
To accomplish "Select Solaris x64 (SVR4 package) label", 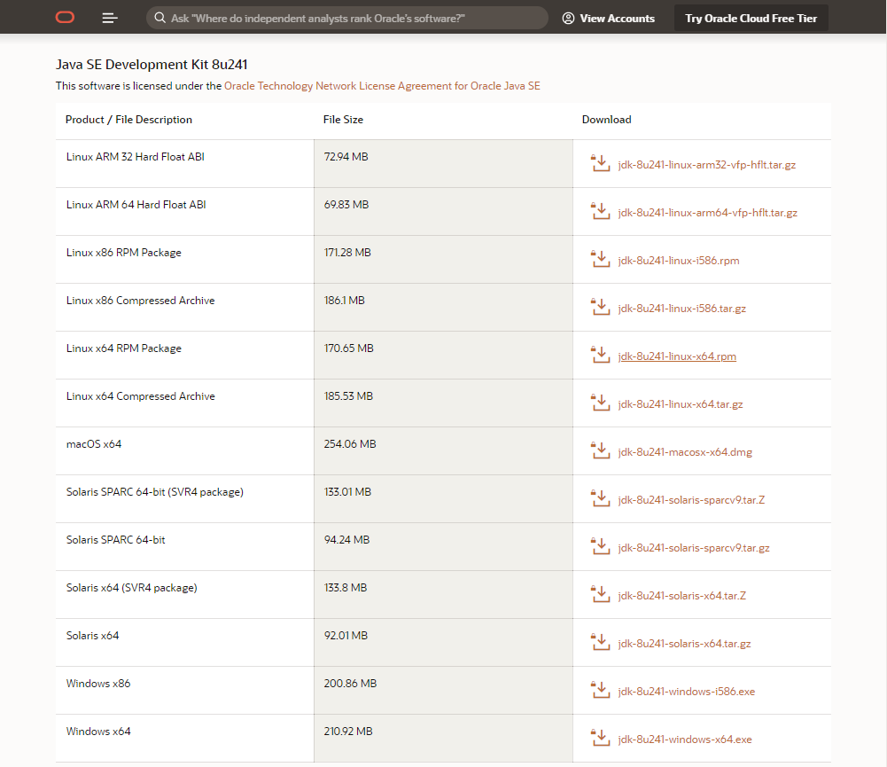I will pyautogui.click(x=131, y=588).
